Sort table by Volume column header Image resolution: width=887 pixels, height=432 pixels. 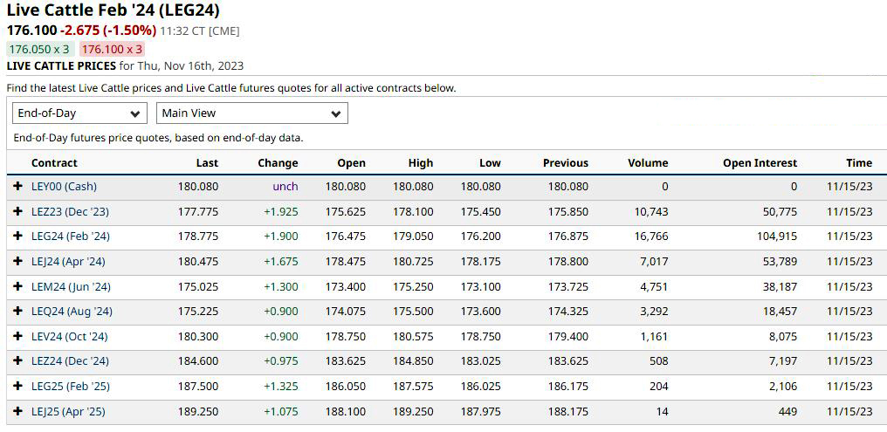tap(647, 163)
